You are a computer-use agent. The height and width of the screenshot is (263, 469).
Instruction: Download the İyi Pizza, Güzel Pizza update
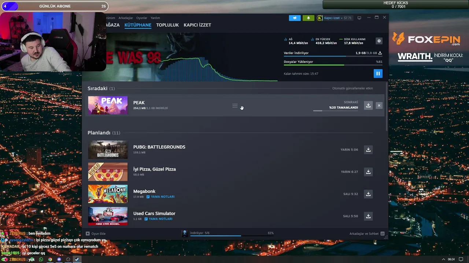point(368,172)
